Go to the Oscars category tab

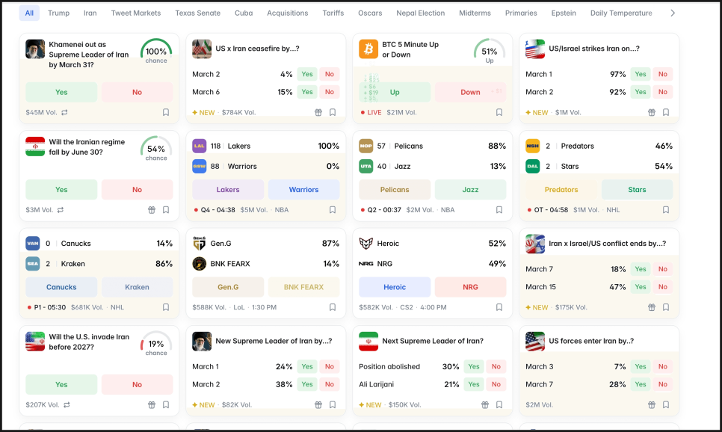coord(370,13)
